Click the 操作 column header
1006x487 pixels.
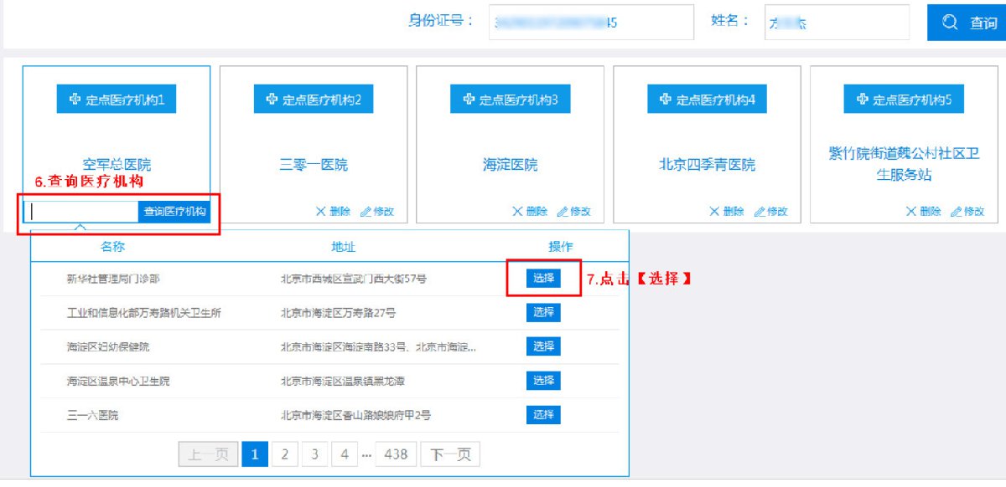tap(561, 247)
